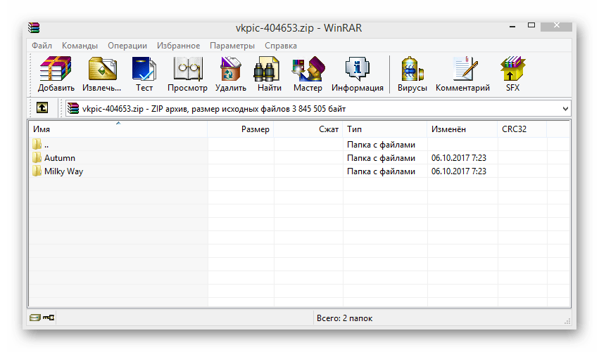Screen dimensions: 599x352
Task: Expand the archive path dropdown arrow
Action: pyautogui.click(x=565, y=109)
